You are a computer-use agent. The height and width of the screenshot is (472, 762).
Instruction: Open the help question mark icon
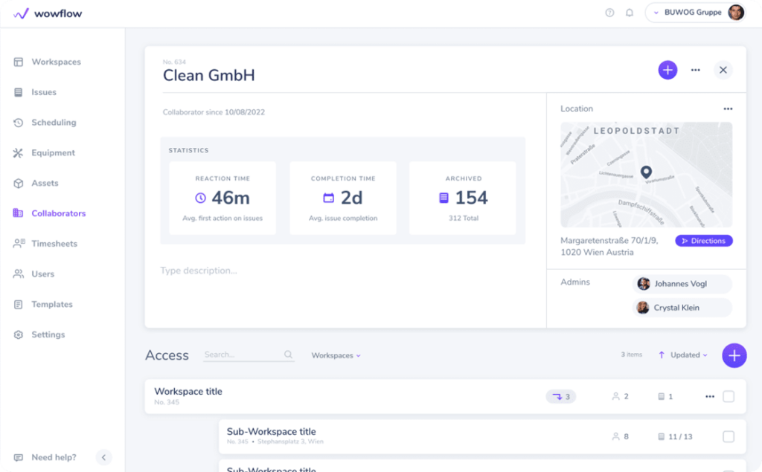609,13
